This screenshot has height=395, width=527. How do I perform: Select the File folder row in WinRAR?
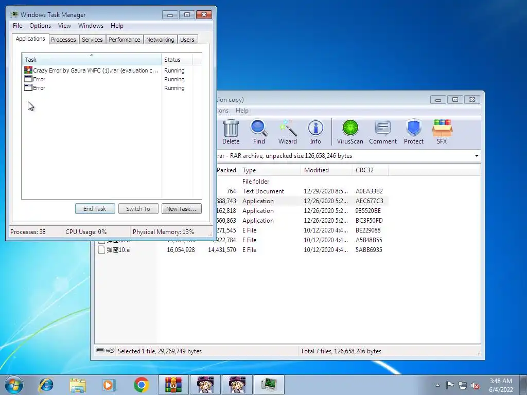click(303, 182)
